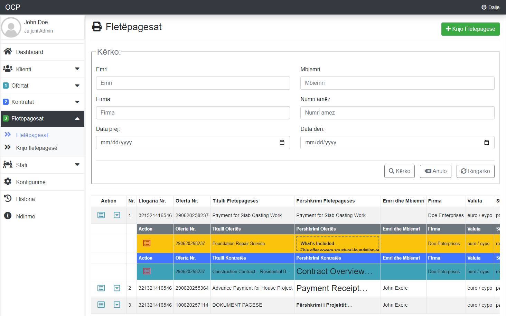Screen dimensions: 506x316
Task: Select Fletëpagesat submenu link
Action: [x=32, y=135]
